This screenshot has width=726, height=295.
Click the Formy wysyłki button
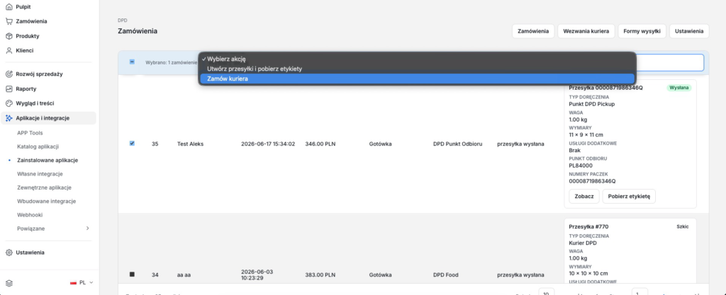point(642,31)
